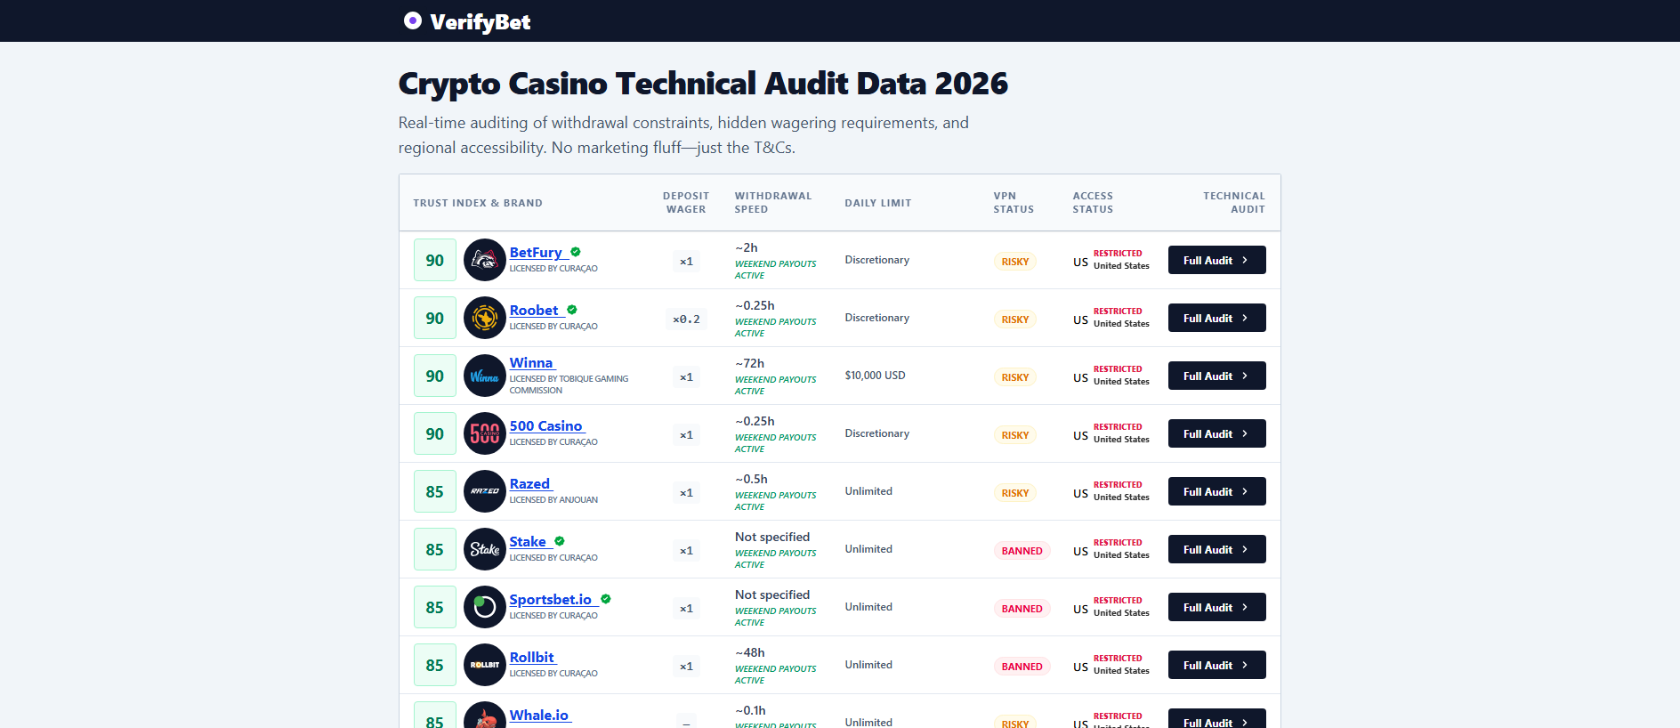Click the Sportsbet.io casino logo
Viewport: 1680px width, 728px height.
pyautogui.click(x=485, y=607)
